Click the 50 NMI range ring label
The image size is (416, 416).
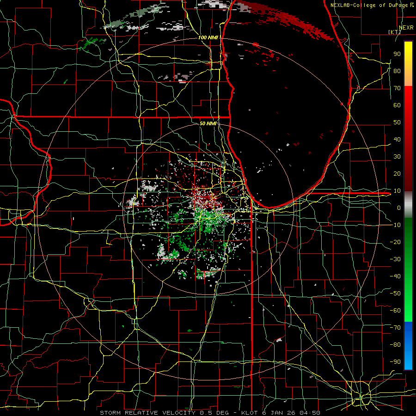click(208, 123)
